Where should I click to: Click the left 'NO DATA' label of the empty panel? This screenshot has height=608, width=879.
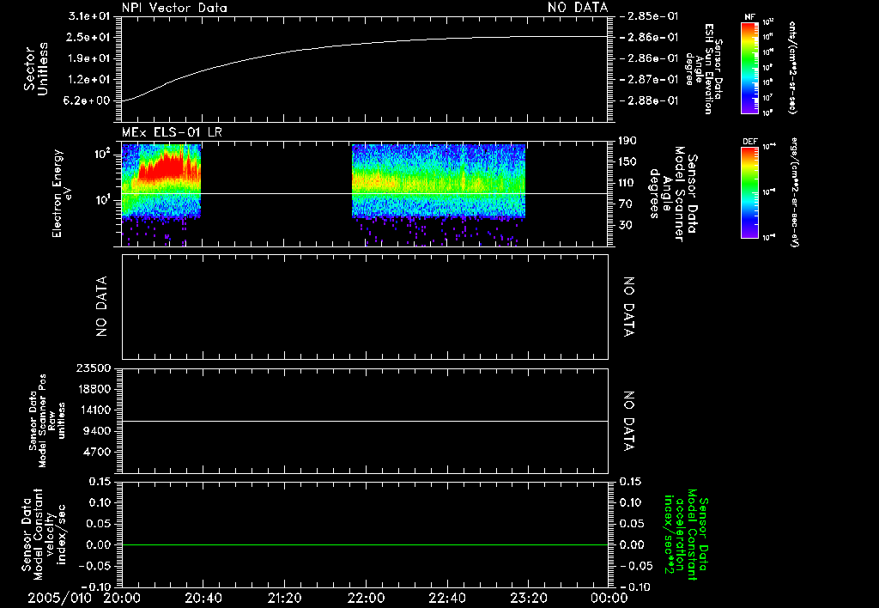point(101,307)
